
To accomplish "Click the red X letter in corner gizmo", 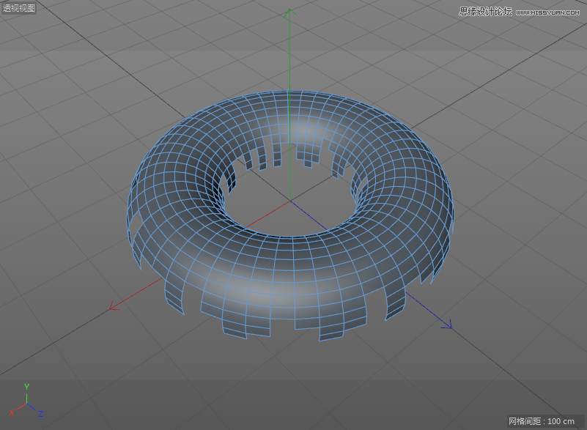I will tap(11, 412).
